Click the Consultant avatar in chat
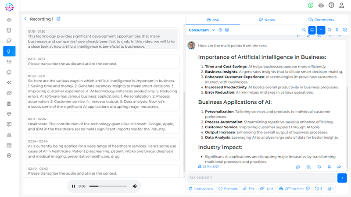Image resolution: width=351 pixels, height=197 pixels. pyautogui.click(x=191, y=46)
